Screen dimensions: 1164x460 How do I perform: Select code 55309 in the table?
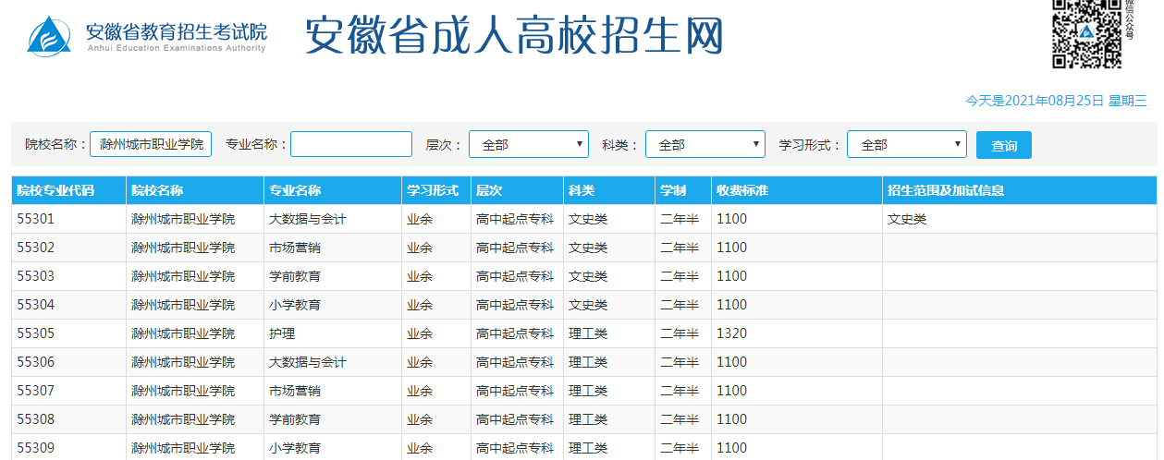click(36, 448)
